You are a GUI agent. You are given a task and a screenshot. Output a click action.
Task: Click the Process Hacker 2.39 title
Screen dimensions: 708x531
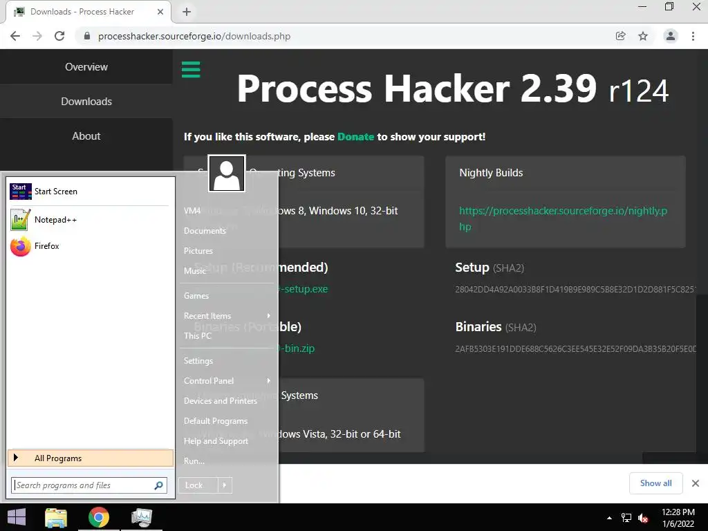(x=453, y=89)
